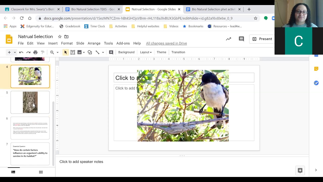Click the Move to folder icon

coord(66,37)
